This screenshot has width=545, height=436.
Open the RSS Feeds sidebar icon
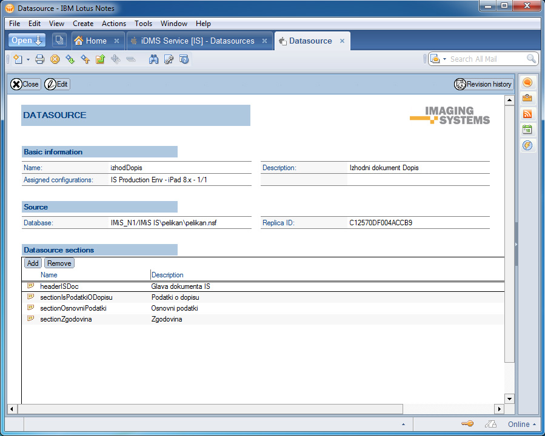[527, 114]
